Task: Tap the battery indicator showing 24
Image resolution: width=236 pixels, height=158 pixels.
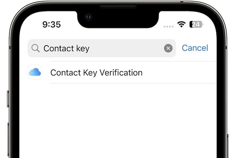Action: (x=196, y=24)
